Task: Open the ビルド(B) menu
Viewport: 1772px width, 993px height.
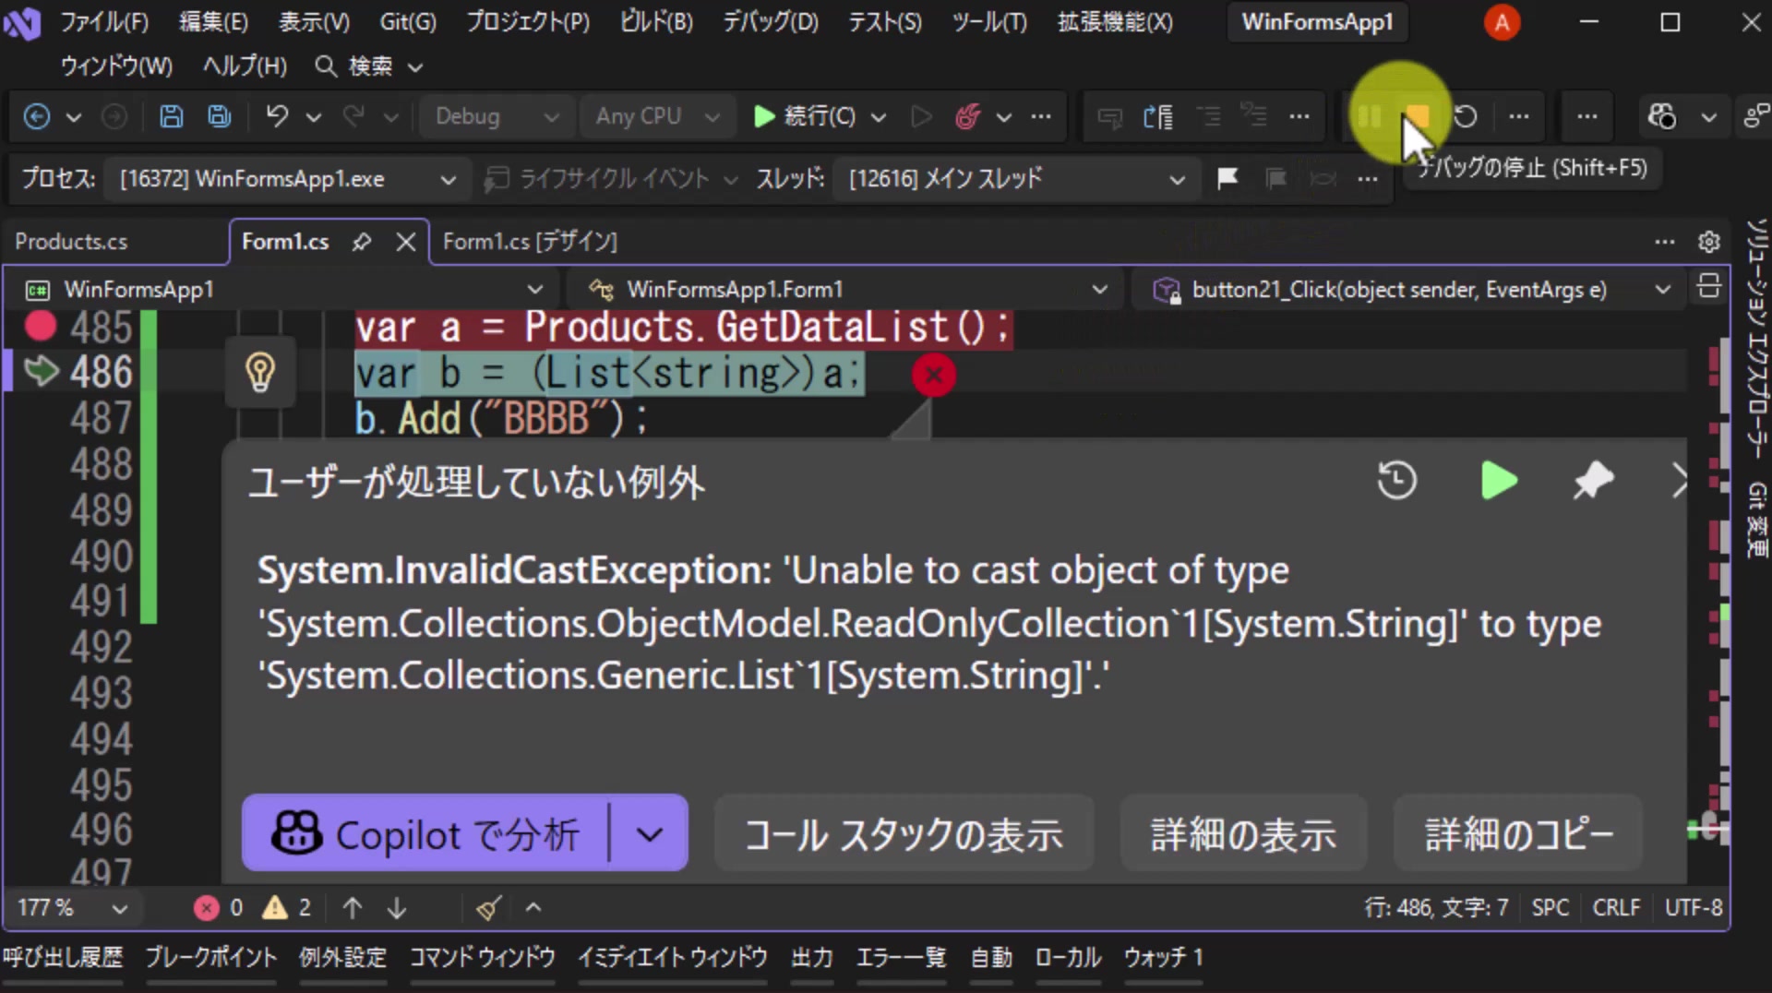Action: click(x=656, y=21)
